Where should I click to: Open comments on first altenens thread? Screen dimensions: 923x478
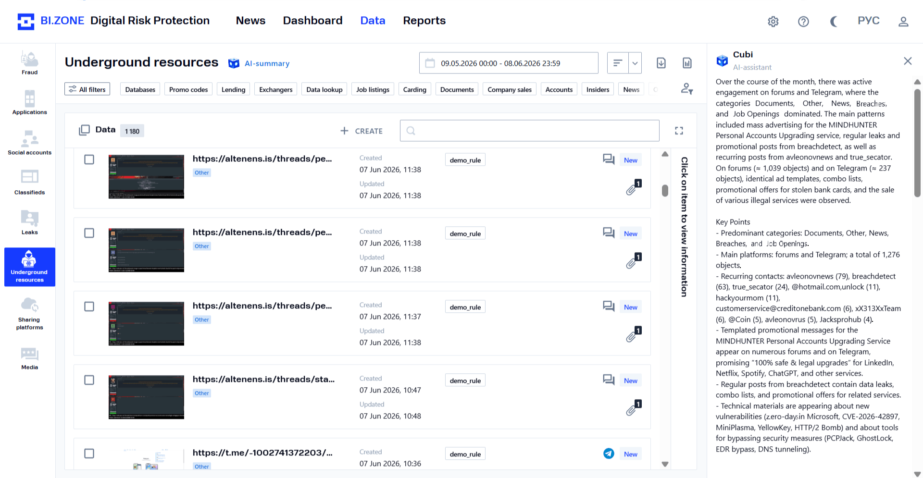tap(609, 159)
